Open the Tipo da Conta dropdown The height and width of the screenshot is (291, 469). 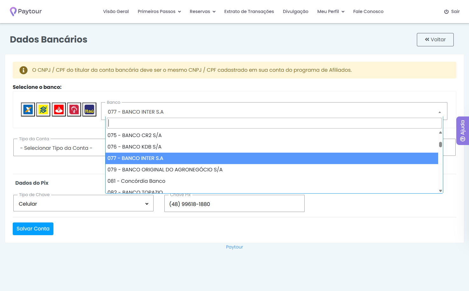tap(59, 148)
